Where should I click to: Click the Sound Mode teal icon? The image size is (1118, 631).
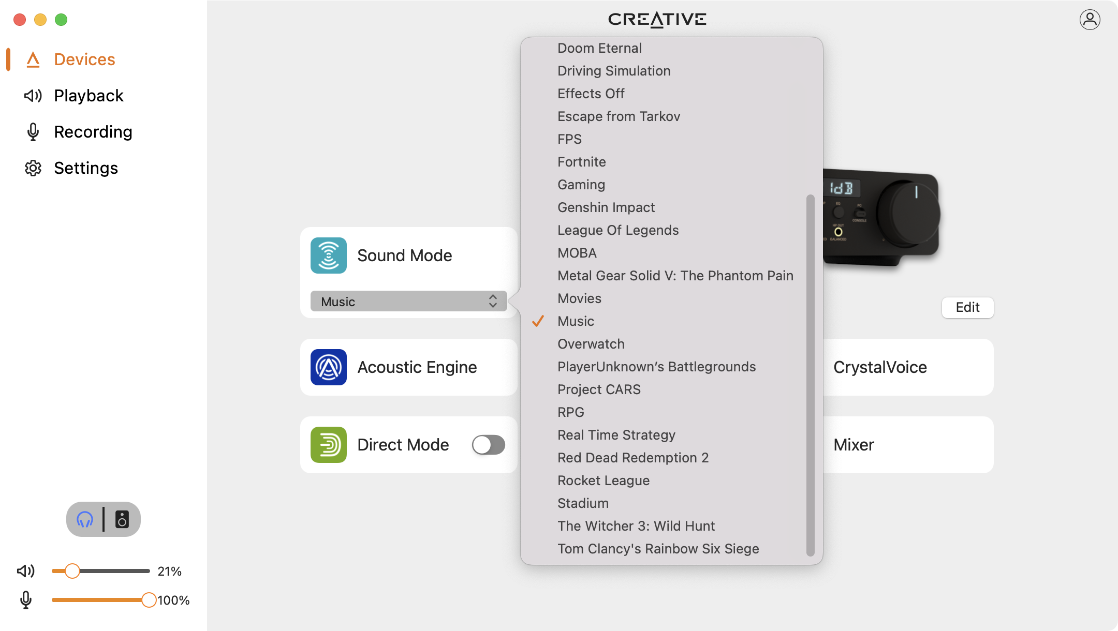coord(329,256)
